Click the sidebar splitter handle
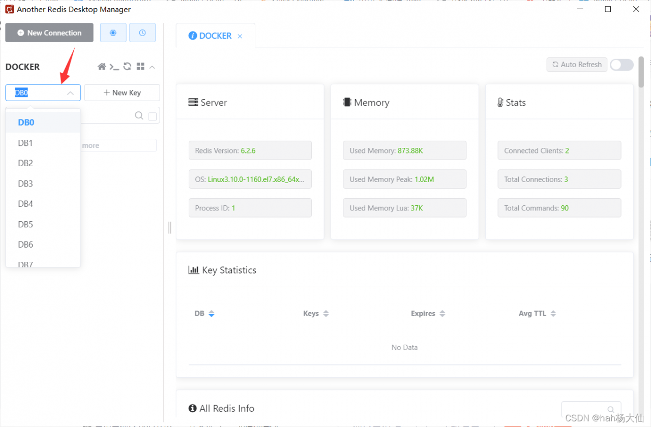 pyautogui.click(x=170, y=228)
